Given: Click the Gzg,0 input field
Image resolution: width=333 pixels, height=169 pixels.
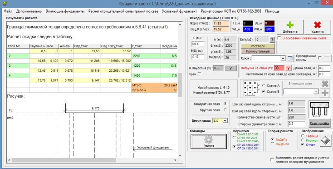Looking at the screenshot, I should coord(220,30).
